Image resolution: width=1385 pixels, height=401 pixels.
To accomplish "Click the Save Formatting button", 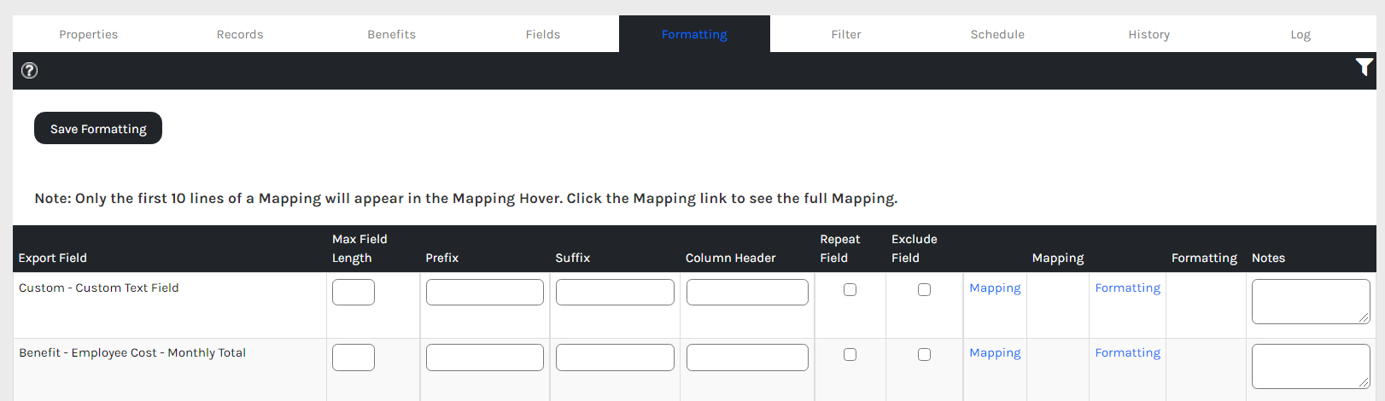I will click(98, 128).
